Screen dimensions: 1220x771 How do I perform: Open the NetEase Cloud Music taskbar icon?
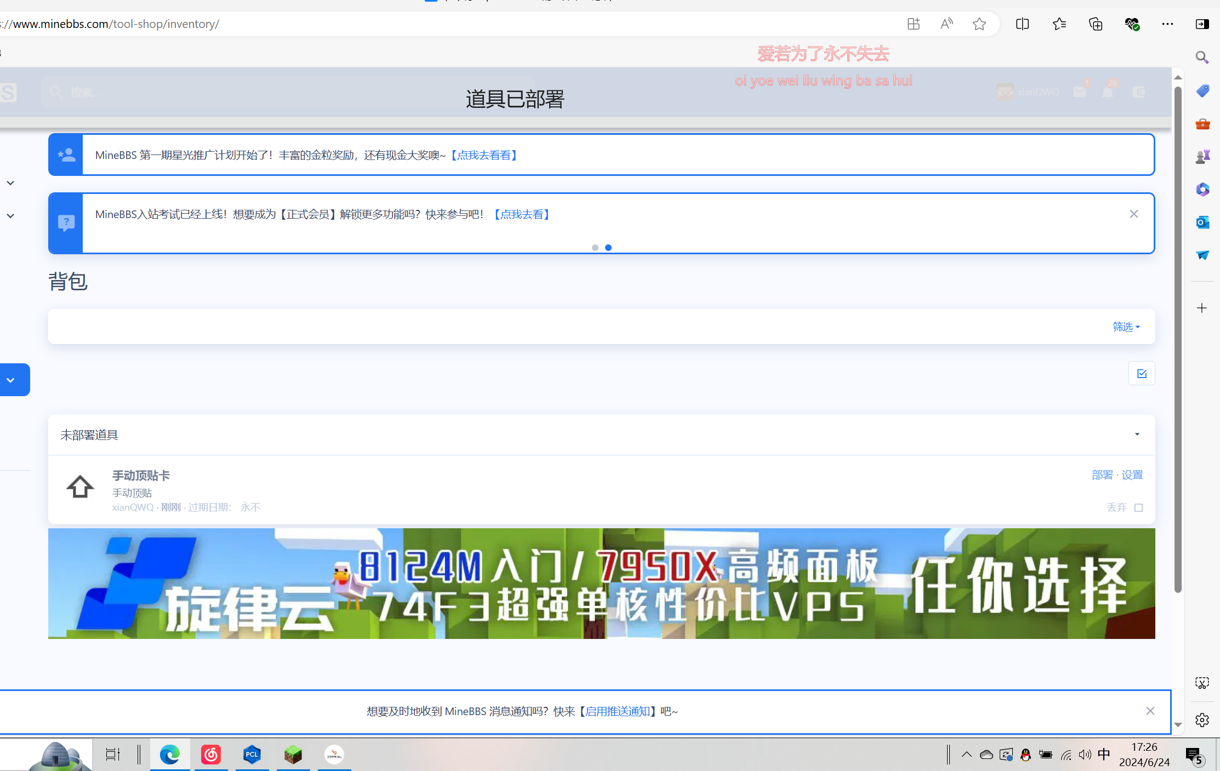211,755
